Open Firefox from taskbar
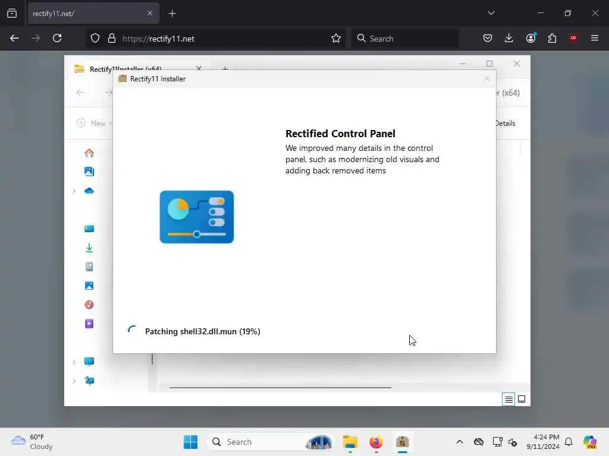The image size is (609, 456). coord(376,442)
